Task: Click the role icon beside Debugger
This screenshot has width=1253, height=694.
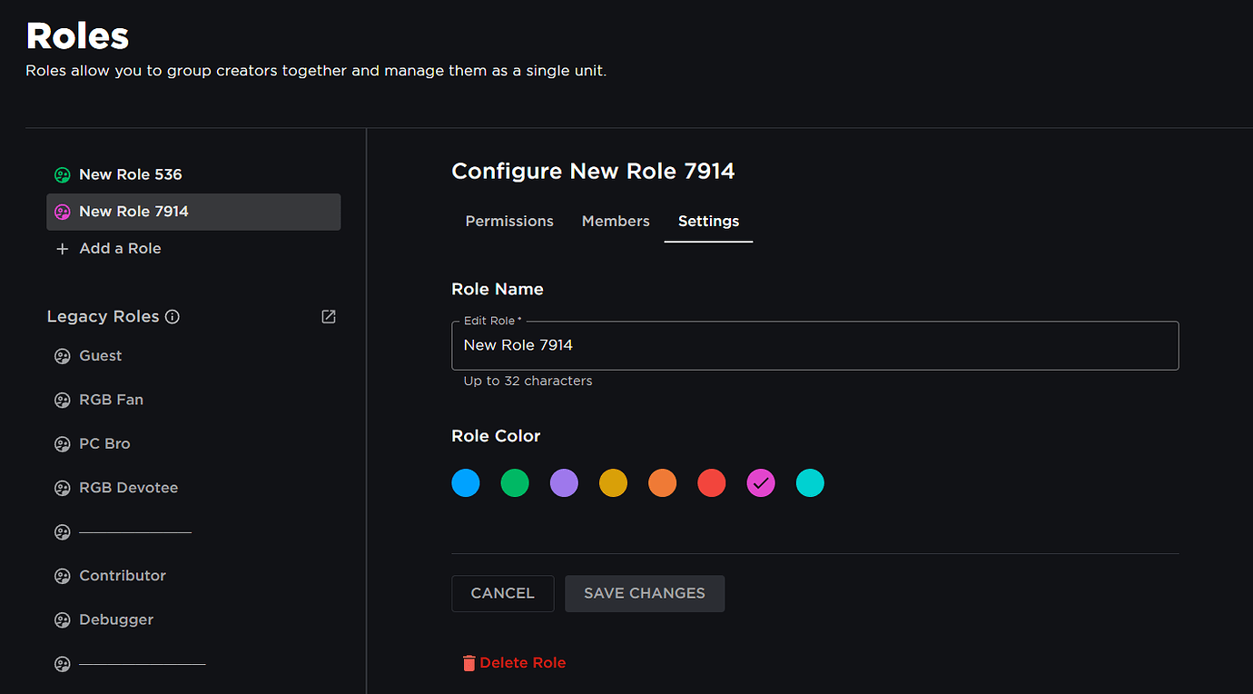Action: (x=63, y=620)
